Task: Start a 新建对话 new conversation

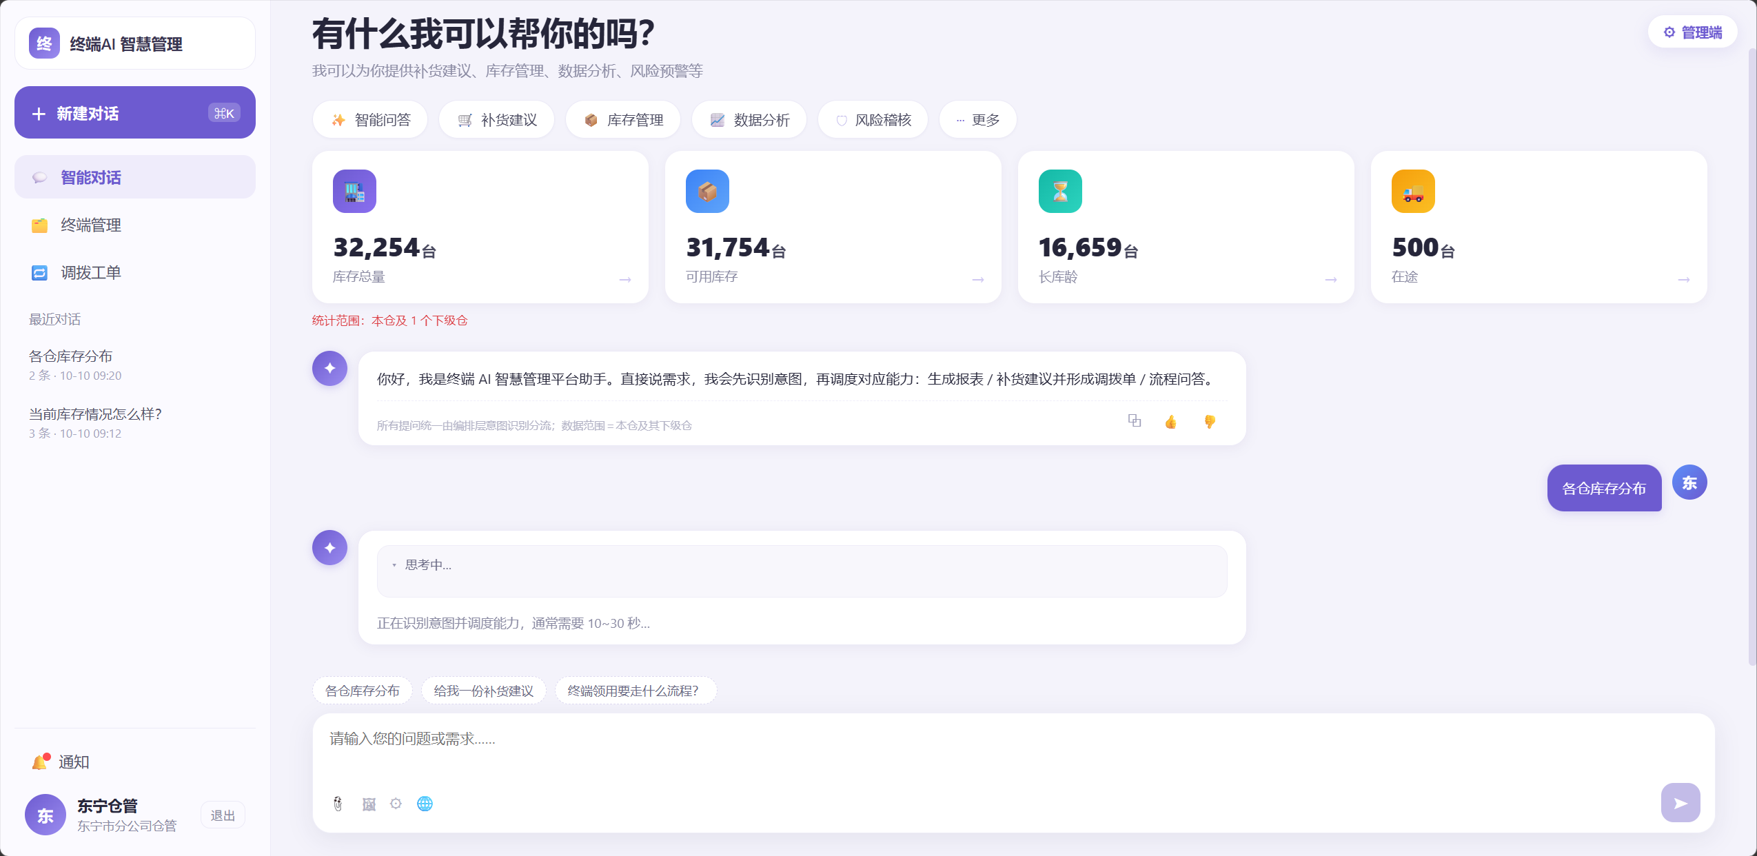Action: [135, 112]
